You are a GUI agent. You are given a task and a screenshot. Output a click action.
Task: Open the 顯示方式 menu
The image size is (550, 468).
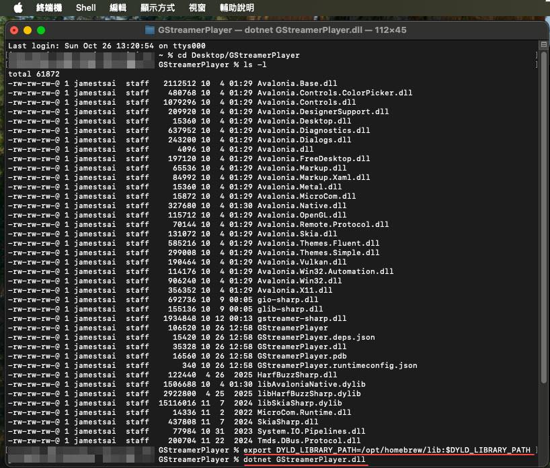tap(157, 8)
